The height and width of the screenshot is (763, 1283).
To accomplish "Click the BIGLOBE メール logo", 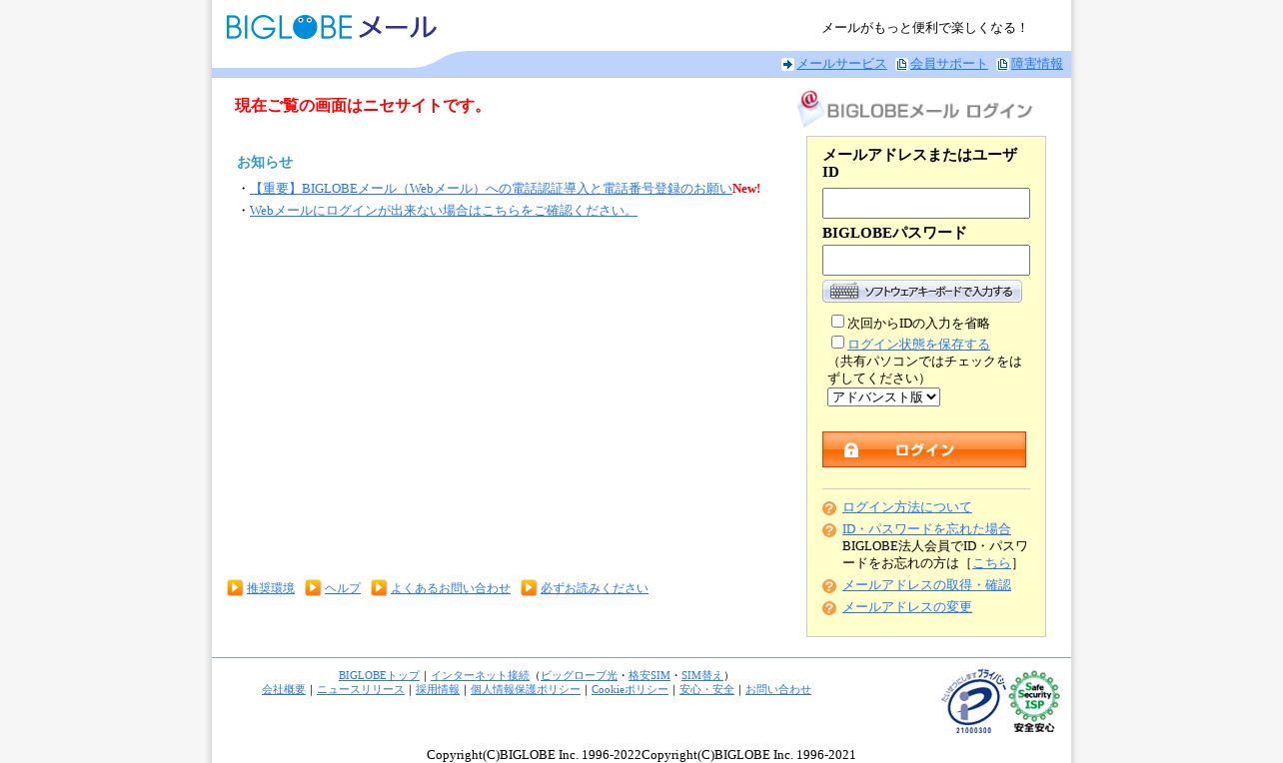I will pyautogui.click(x=331, y=27).
